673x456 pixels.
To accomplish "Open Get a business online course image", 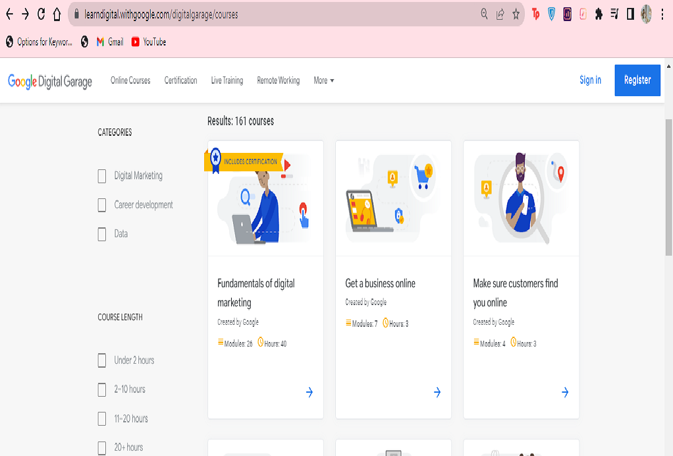I will pyautogui.click(x=394, y=198).
